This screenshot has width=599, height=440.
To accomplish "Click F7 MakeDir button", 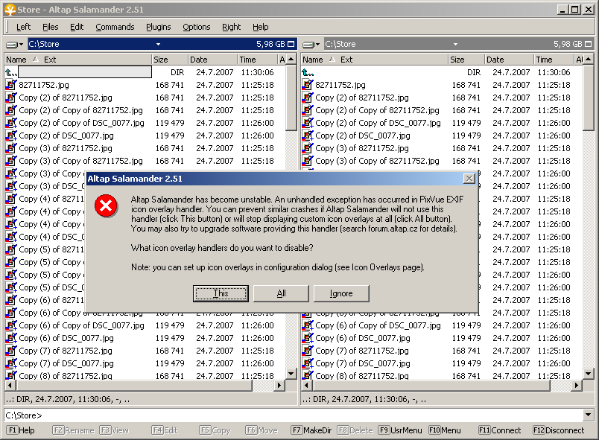I will pos(311,430).
